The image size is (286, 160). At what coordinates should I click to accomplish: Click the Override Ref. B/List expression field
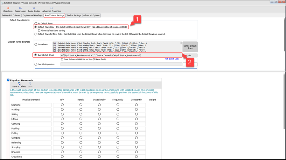pos(121,55)
